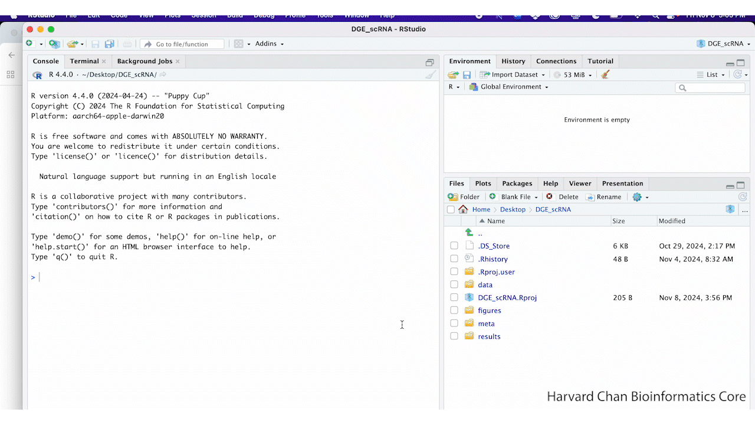Check the data folder checkbox
The image size is (755, 425).
(x=454, y=285)
